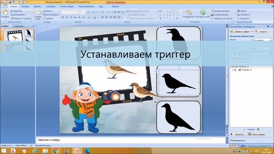The image size is (274, 154).
Task: Toggle numbered list
Action: (108, 12)
